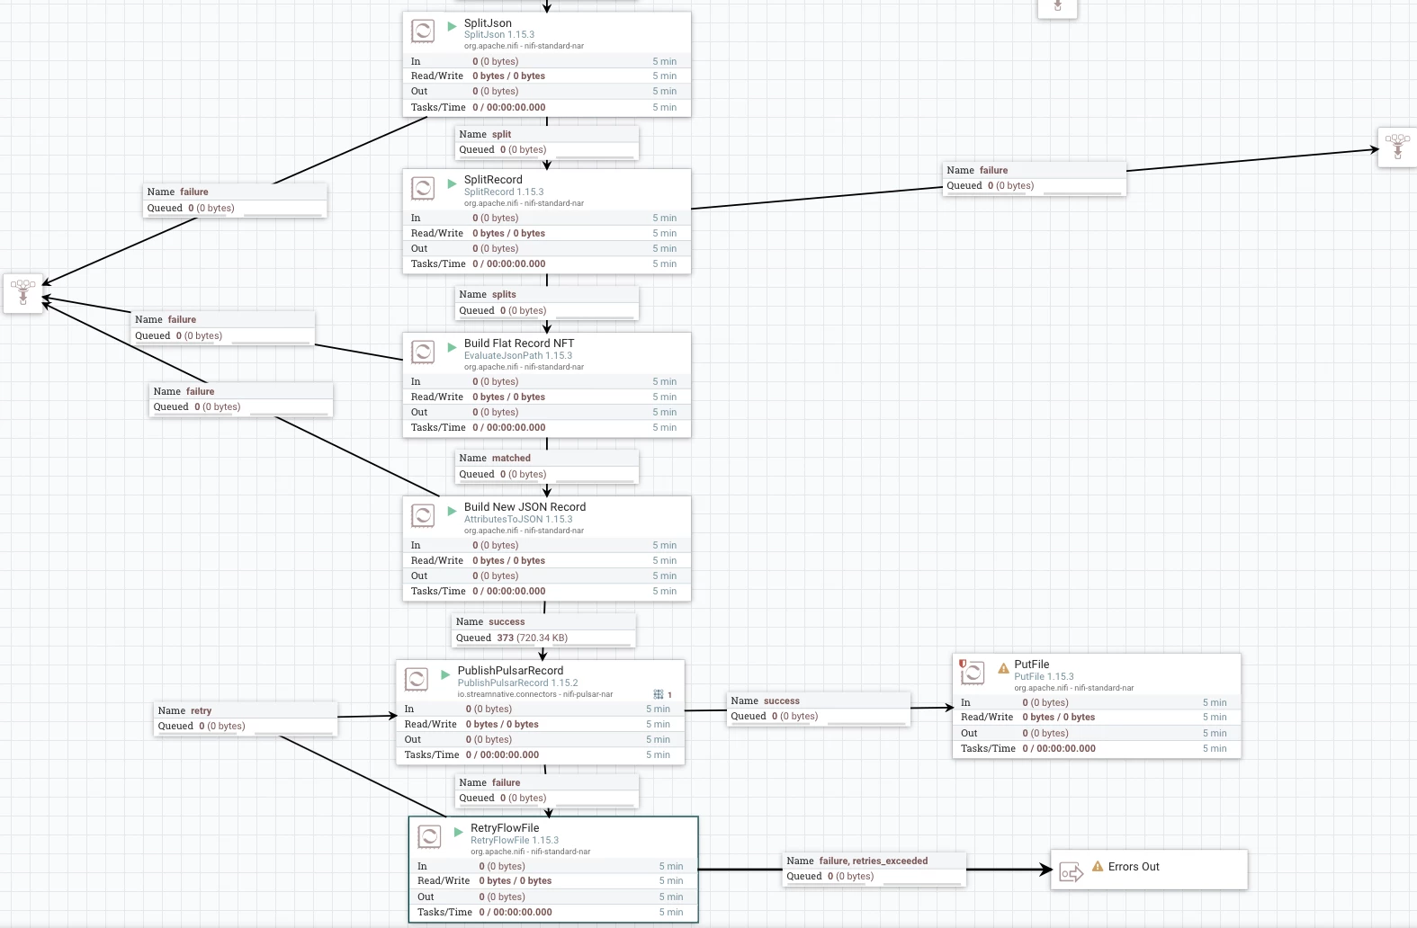Screen dimensions: 1417x928
Task: Click the run status arrow on Build New JSON Record
Action: point(453,511)
